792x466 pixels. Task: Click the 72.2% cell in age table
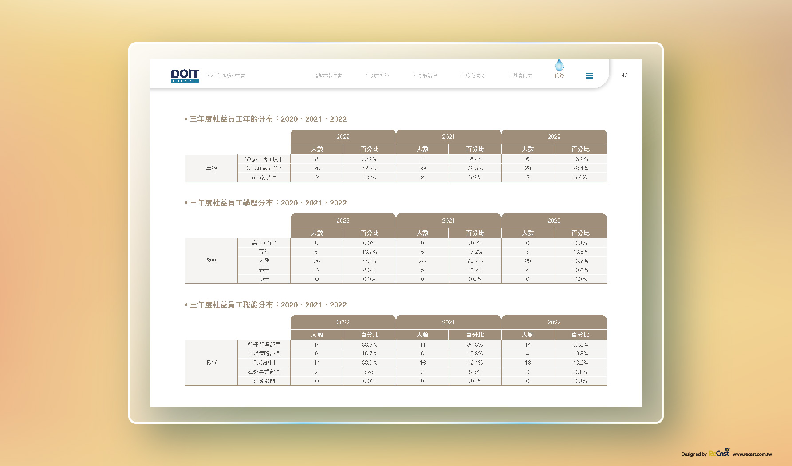click(369, 168)
